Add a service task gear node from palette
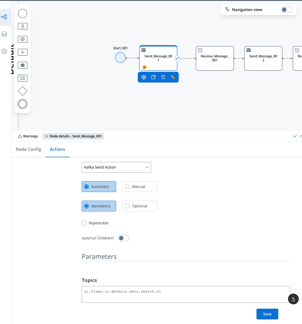 23,39
